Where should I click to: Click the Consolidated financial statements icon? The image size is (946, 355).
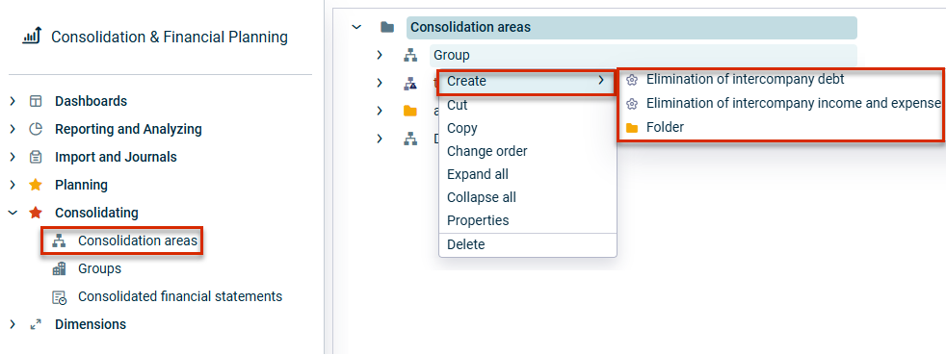tap(59, 297)
